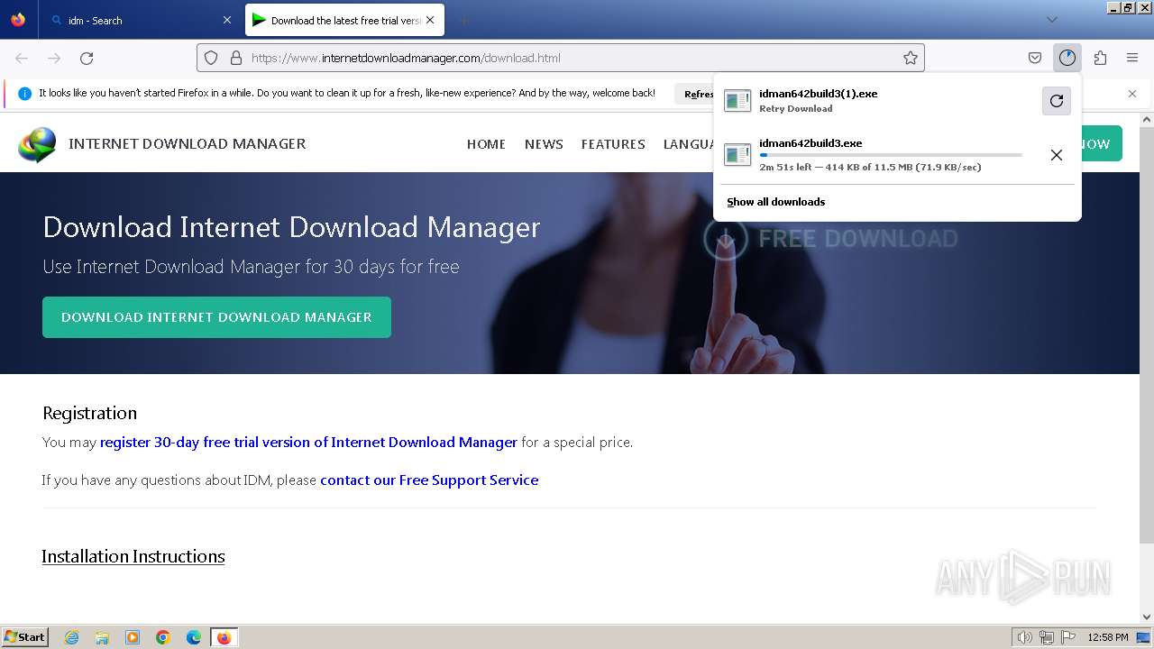Open a new tab with plus button
Viewport: 1154px width, 649px height.
click(x=464, y=20)
